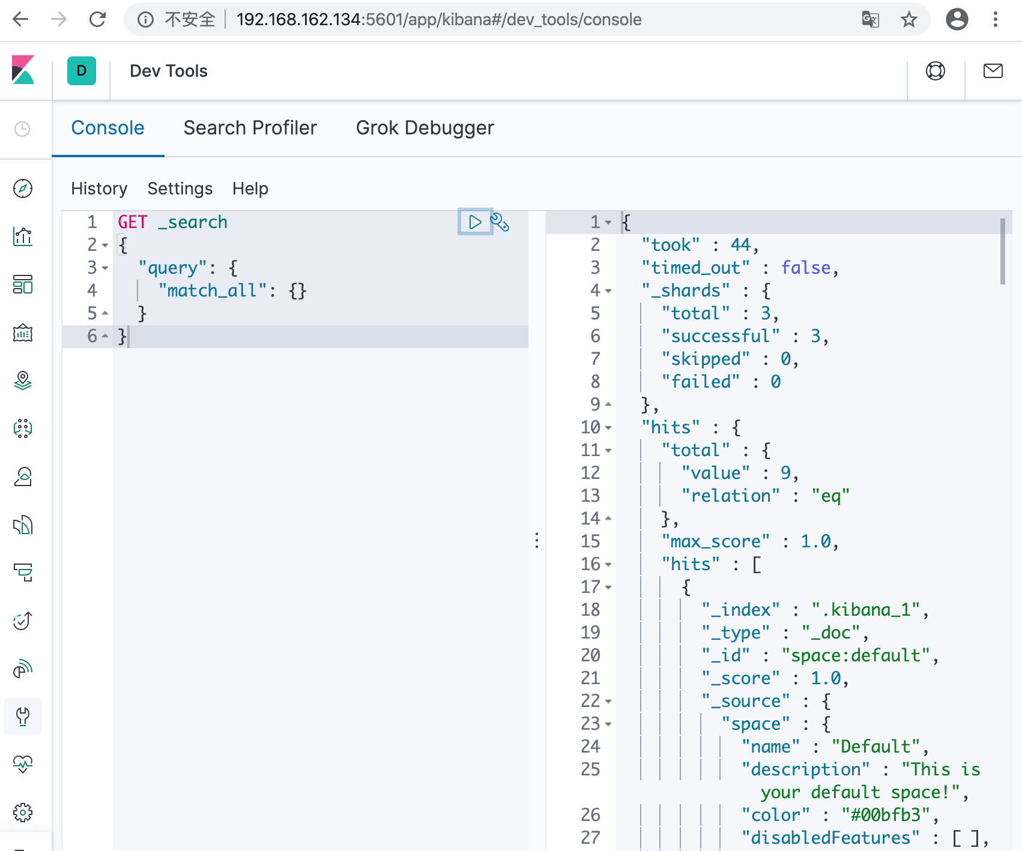Click the "relation" : "eq" line
The height and width of the screenshot is (851, 1022).
(766, 496)
